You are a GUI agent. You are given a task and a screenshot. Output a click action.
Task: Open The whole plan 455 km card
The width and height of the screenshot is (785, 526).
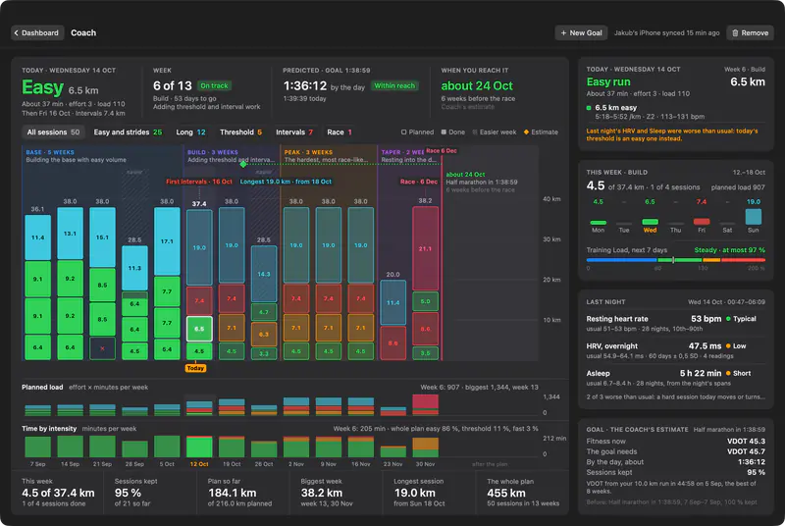[523, 493]
